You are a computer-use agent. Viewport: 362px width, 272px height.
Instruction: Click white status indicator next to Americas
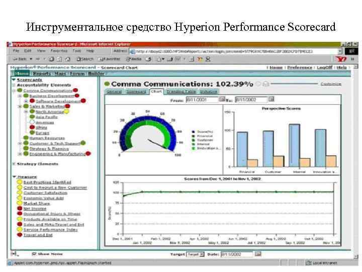[32, 122]
